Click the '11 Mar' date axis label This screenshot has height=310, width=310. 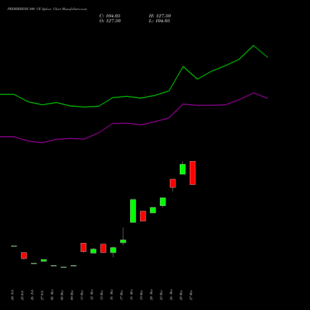82,294
